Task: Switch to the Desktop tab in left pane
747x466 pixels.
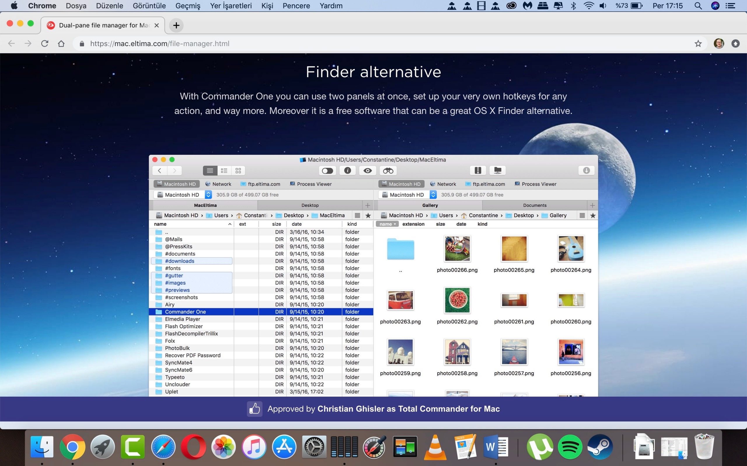Action: (310, 205)
